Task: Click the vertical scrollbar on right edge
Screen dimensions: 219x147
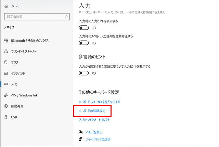Action: [x=218, y=91]
